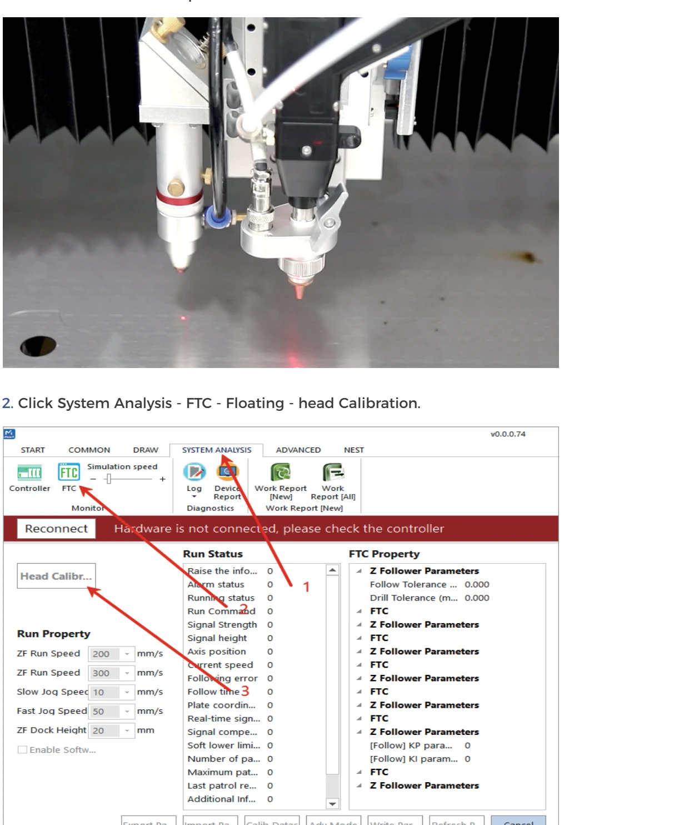Select 'Last patrol re...' row
Viewport: 684px width, 825px height.
(x=254, y=786)
